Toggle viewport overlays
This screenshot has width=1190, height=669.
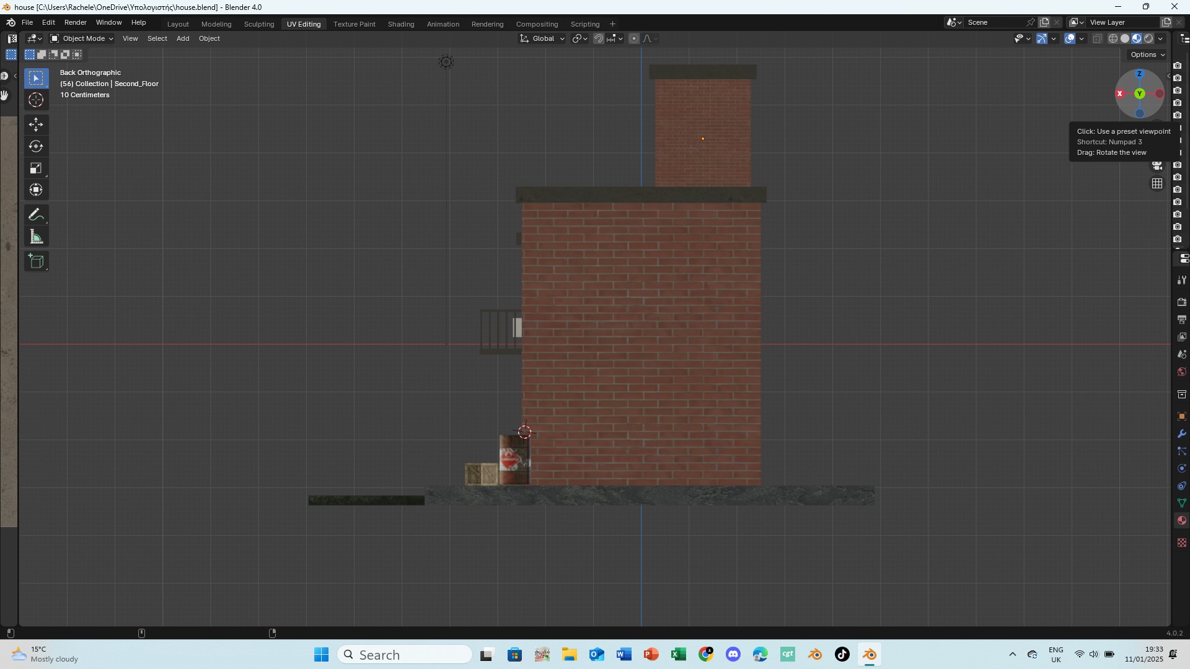click(1070, 38)
